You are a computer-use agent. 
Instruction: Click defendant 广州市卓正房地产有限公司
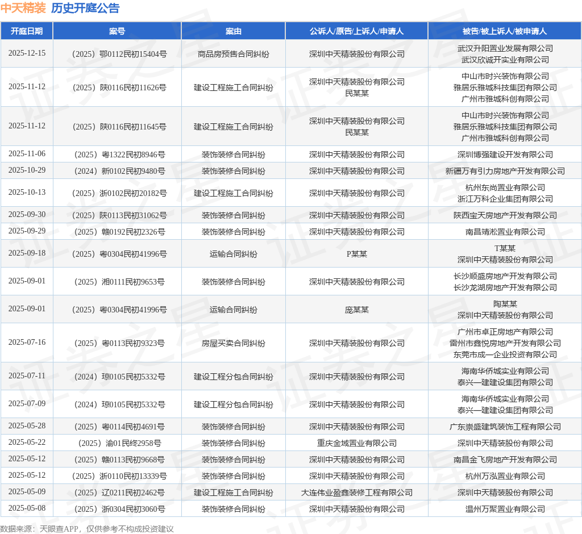pos(505,332)
